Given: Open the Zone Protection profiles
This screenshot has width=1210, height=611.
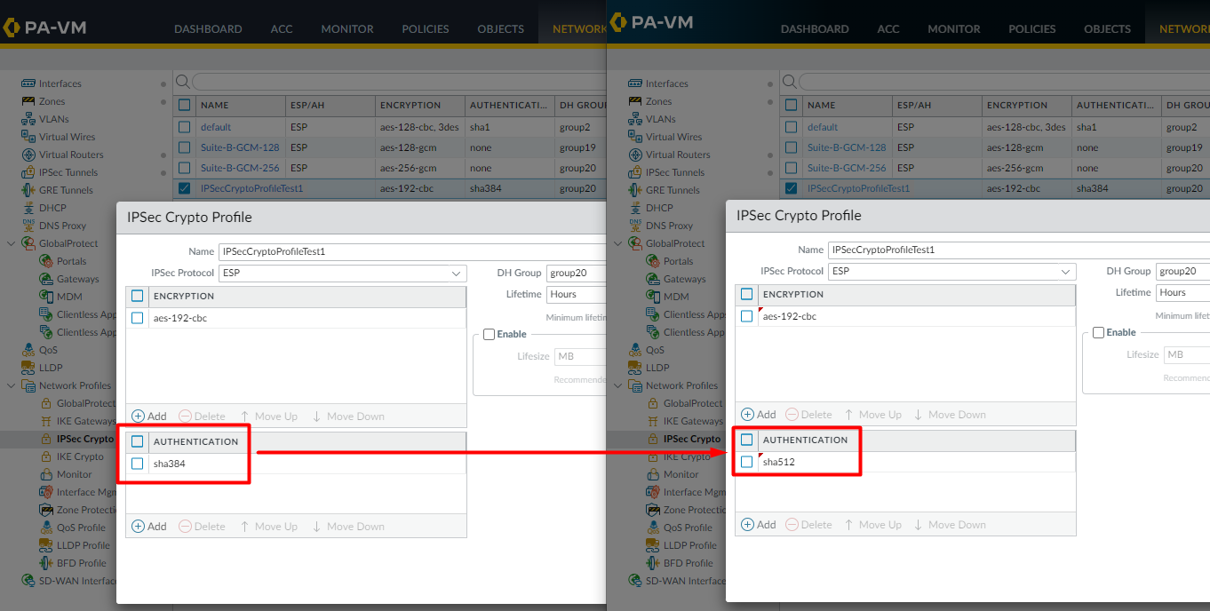Looking at the screenshot, I should click(84, 509).
